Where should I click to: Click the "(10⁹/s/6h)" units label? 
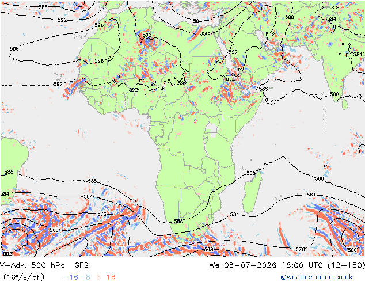click(x=24, y=277)
